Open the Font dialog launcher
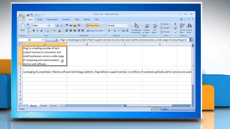 click(x=62, y=35)
